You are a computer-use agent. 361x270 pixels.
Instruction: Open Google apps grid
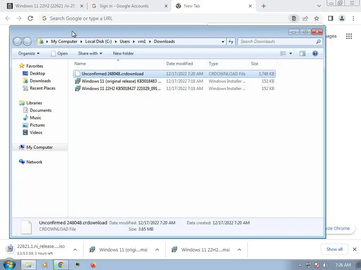point(349,36)
